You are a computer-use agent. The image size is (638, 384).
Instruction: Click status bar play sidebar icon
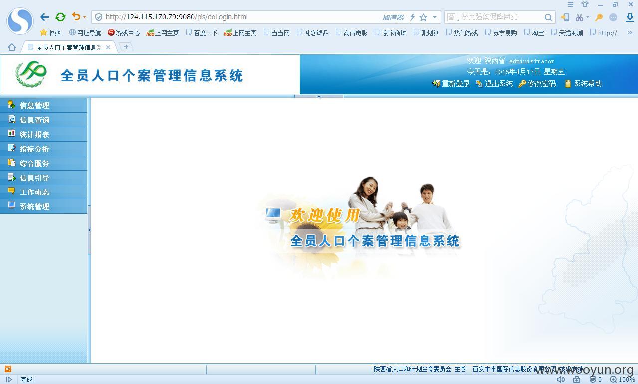point(8,379)
